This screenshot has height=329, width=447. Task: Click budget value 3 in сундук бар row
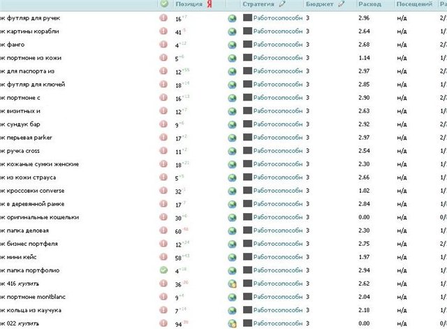coord(307,124)
